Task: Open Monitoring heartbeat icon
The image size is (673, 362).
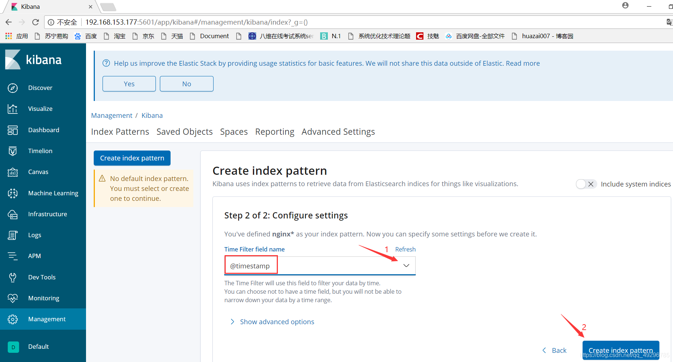Action: point(13,298)
